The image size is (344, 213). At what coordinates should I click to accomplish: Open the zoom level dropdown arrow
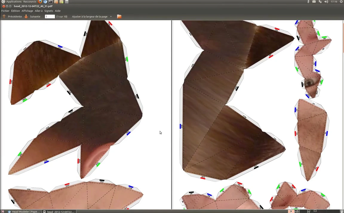tap(111, 17)
